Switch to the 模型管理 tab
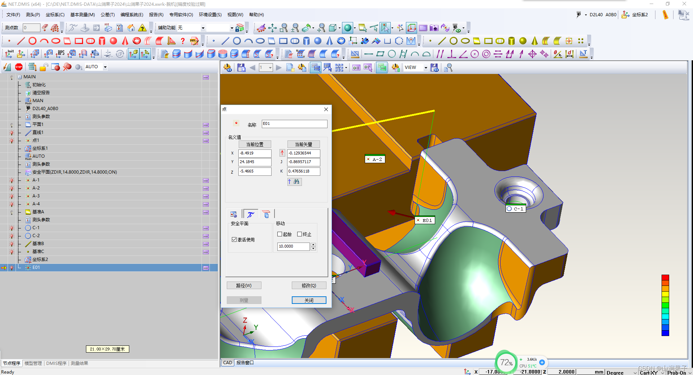The width and height of the screenshot is (693, 375). pyautogui.click(x=33, y=363)
